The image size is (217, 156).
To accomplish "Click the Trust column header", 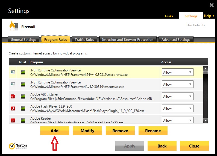I will pos(22,62).
